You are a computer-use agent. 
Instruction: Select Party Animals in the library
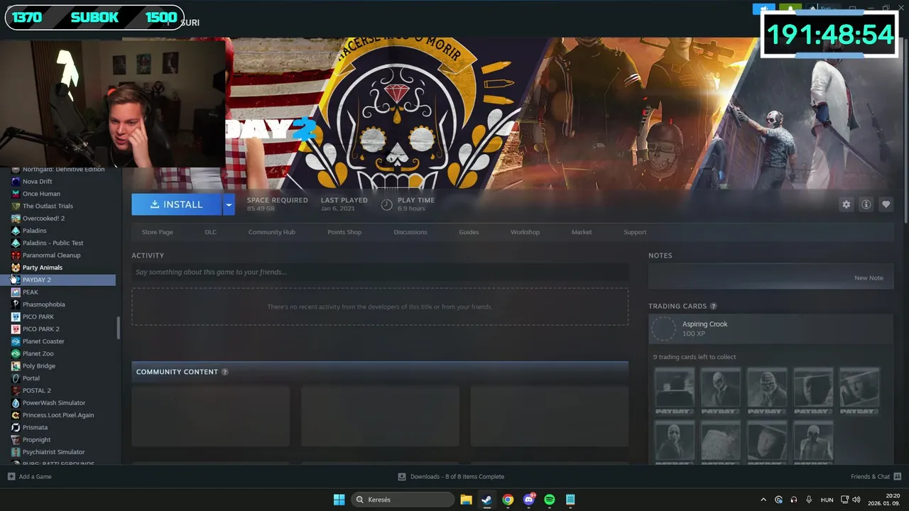43,268
